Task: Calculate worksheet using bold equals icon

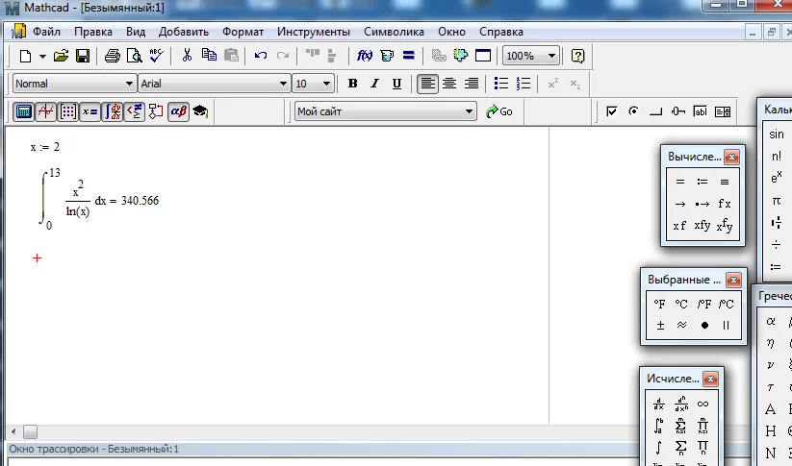Action: [409, 56]
